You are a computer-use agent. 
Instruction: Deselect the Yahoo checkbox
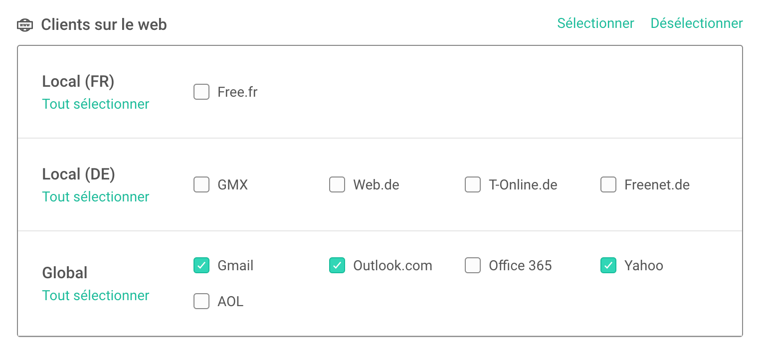pos(608,265)
